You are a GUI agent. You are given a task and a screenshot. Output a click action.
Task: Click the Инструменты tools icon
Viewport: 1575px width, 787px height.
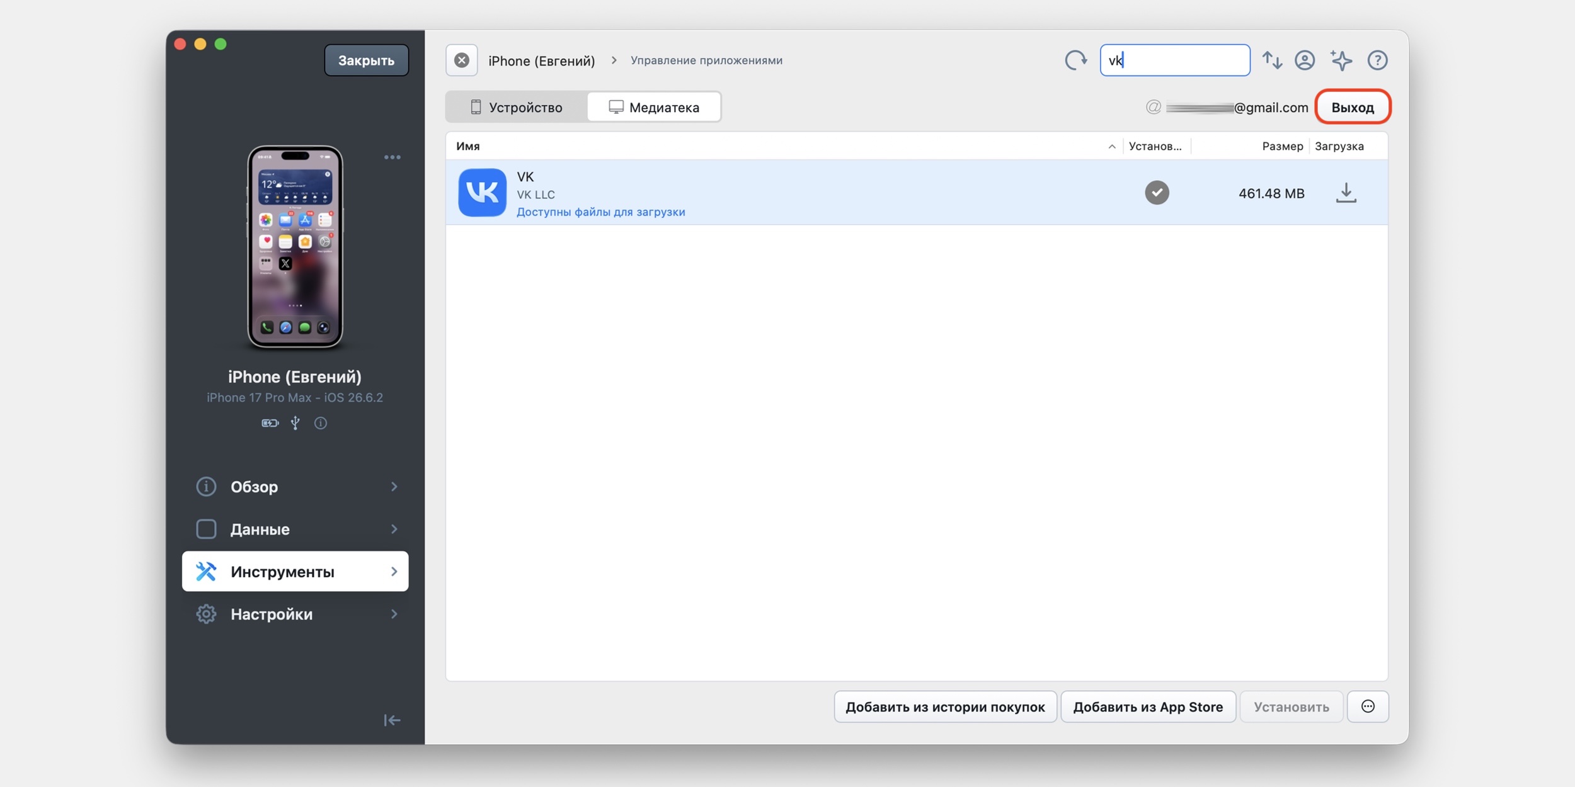(206, 572)
